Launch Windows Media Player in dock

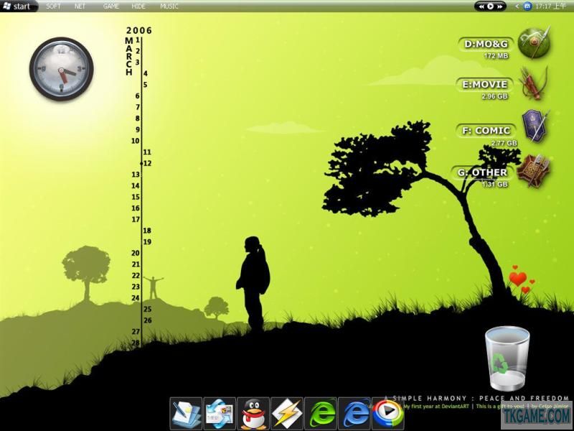click(388, 414)
